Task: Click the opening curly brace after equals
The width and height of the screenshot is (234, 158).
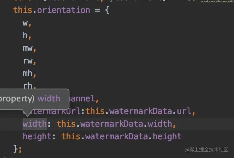Action: 107,10
